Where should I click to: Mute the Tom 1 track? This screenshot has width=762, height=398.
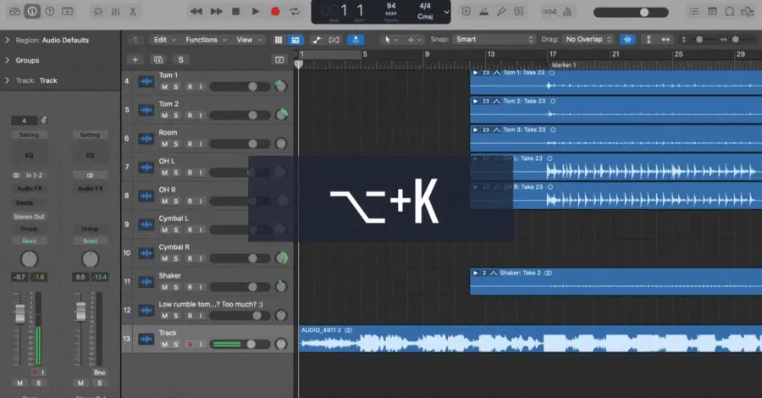click(165, 86)
